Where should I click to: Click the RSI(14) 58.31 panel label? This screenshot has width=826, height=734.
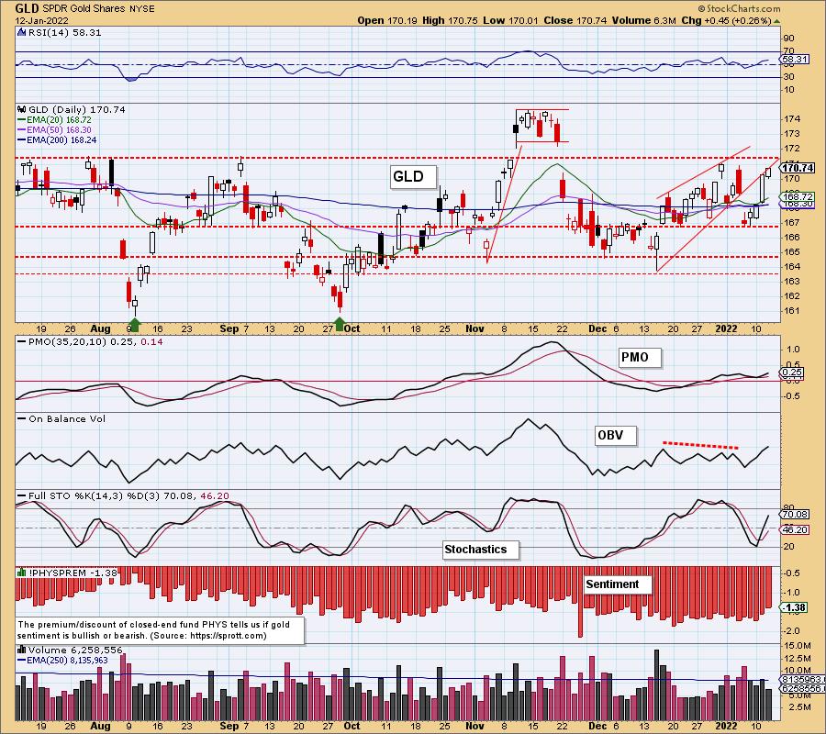tap(63, 32)
